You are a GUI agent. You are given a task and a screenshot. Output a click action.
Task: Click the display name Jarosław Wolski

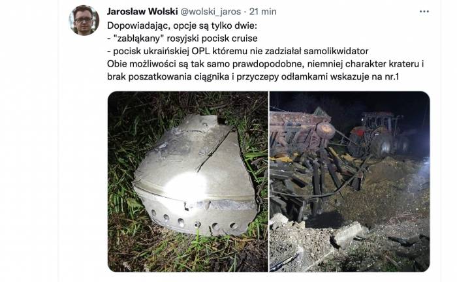[x=142, y=12]
